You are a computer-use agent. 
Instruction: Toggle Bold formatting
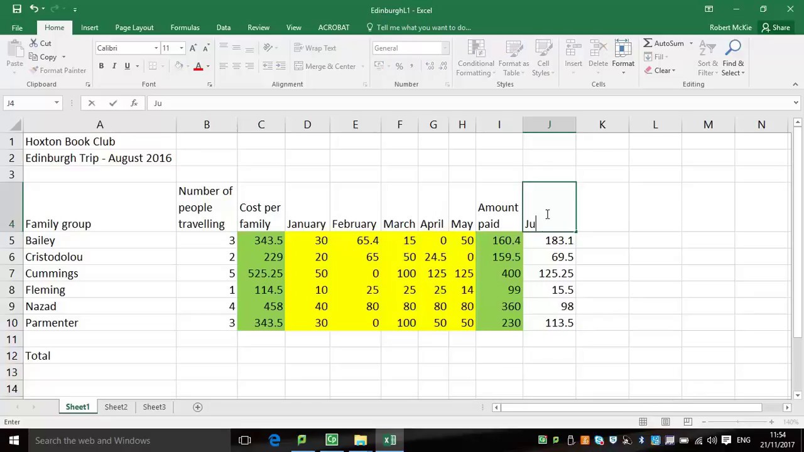coord(101,66)
